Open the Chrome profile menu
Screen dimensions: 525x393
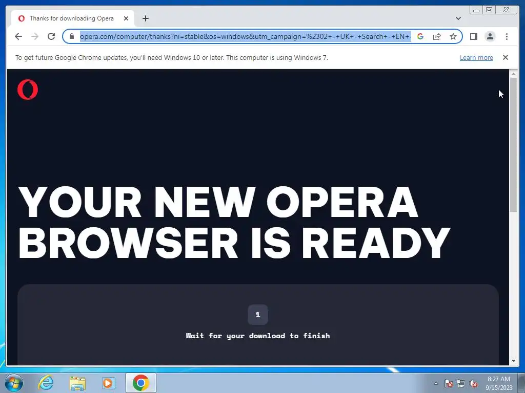tap(490, 36)
